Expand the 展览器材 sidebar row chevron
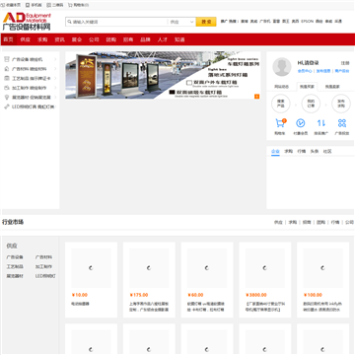 tap(55, 98)
